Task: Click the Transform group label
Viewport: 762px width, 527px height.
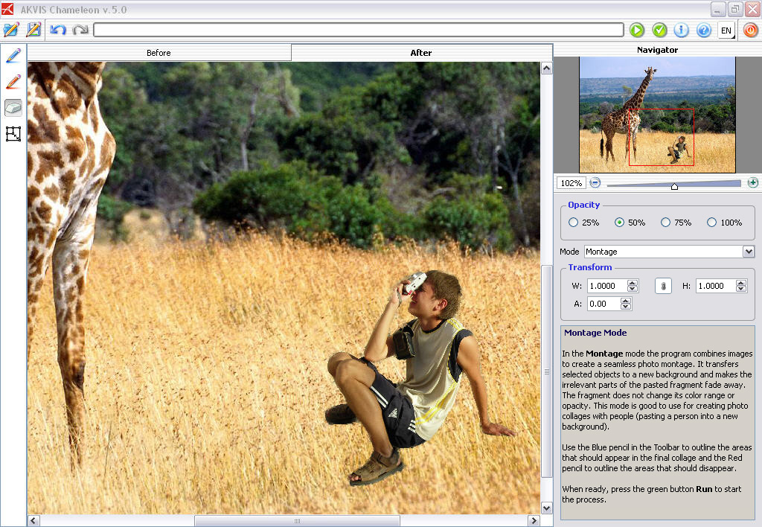Action: [590, 267]
